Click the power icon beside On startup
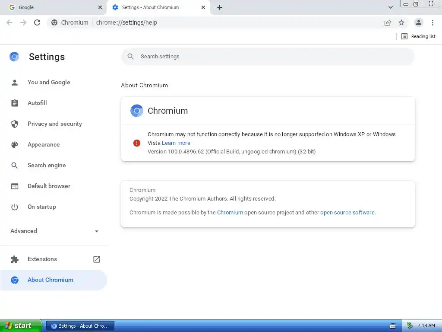Screen dimensions: 442x332 click(14, 207)
